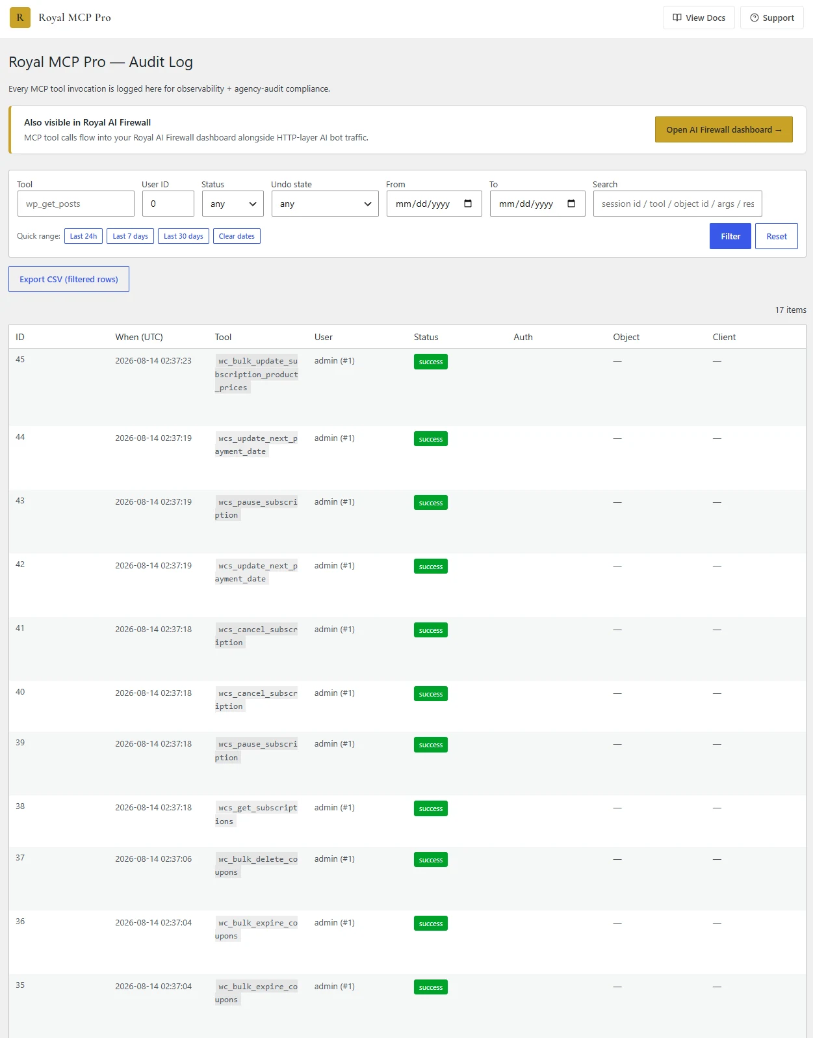Apply filters with the Filter button
Image resolution: width=813 pixels, height=1038 pixels.
[x=730, y=236]
